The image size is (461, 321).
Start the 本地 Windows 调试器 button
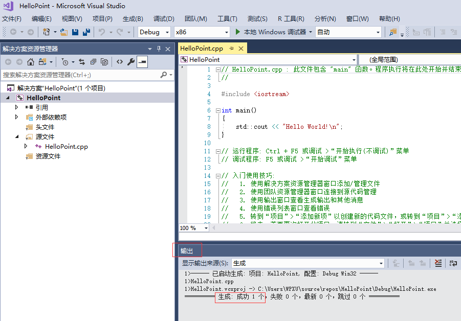point(271,32)
